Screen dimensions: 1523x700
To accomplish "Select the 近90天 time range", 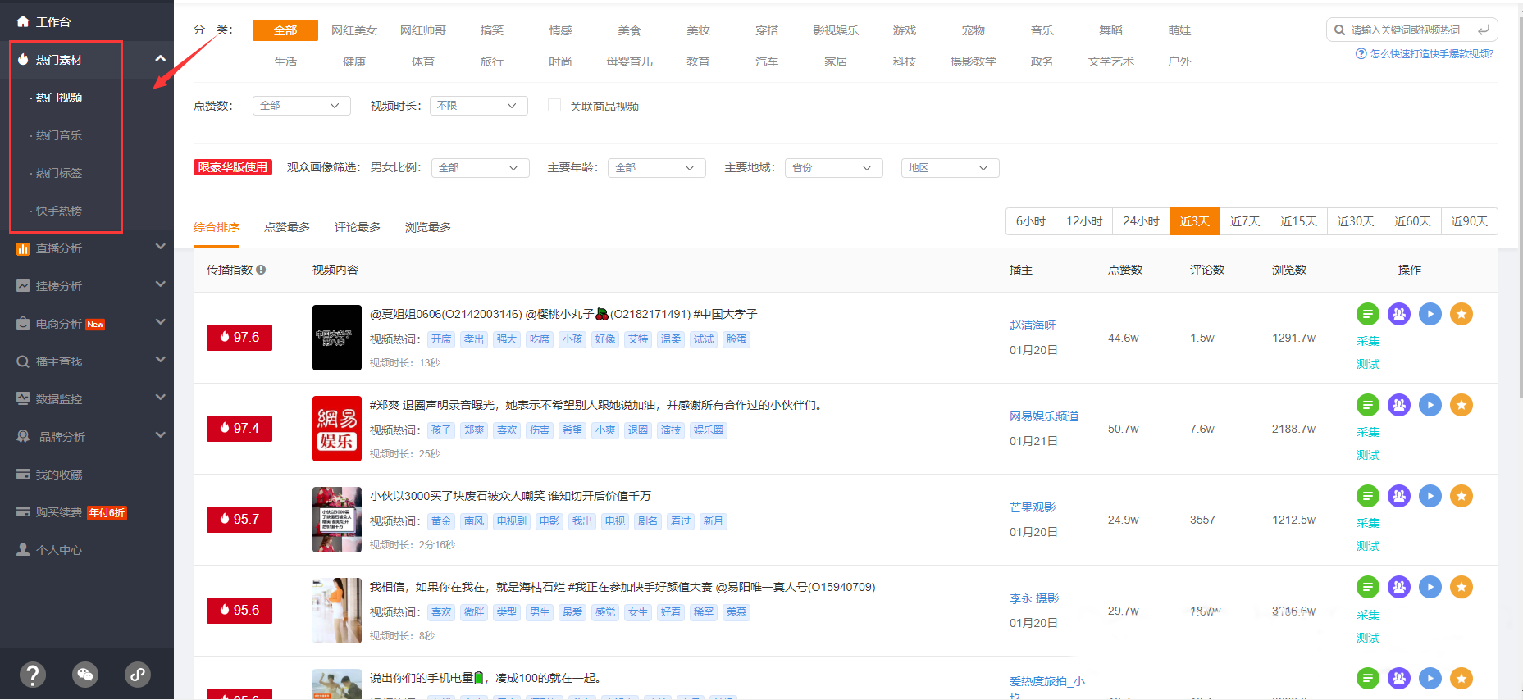I will point(1469,221).
